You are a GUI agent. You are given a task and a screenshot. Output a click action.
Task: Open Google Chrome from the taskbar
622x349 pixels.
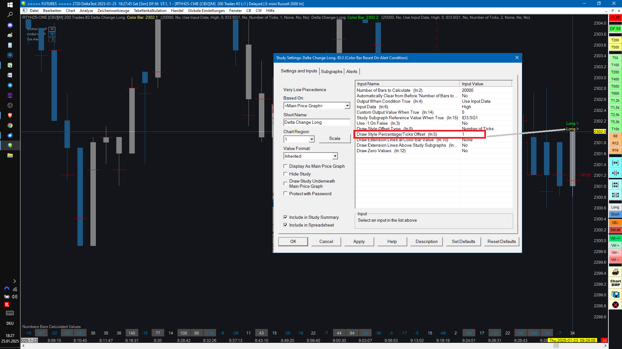pyautogui.click(x=10, y=125)
